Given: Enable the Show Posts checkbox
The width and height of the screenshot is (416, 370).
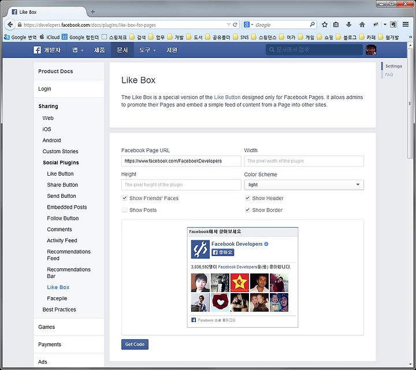Looking at the screenshot, I should click(x=124, y=210).
